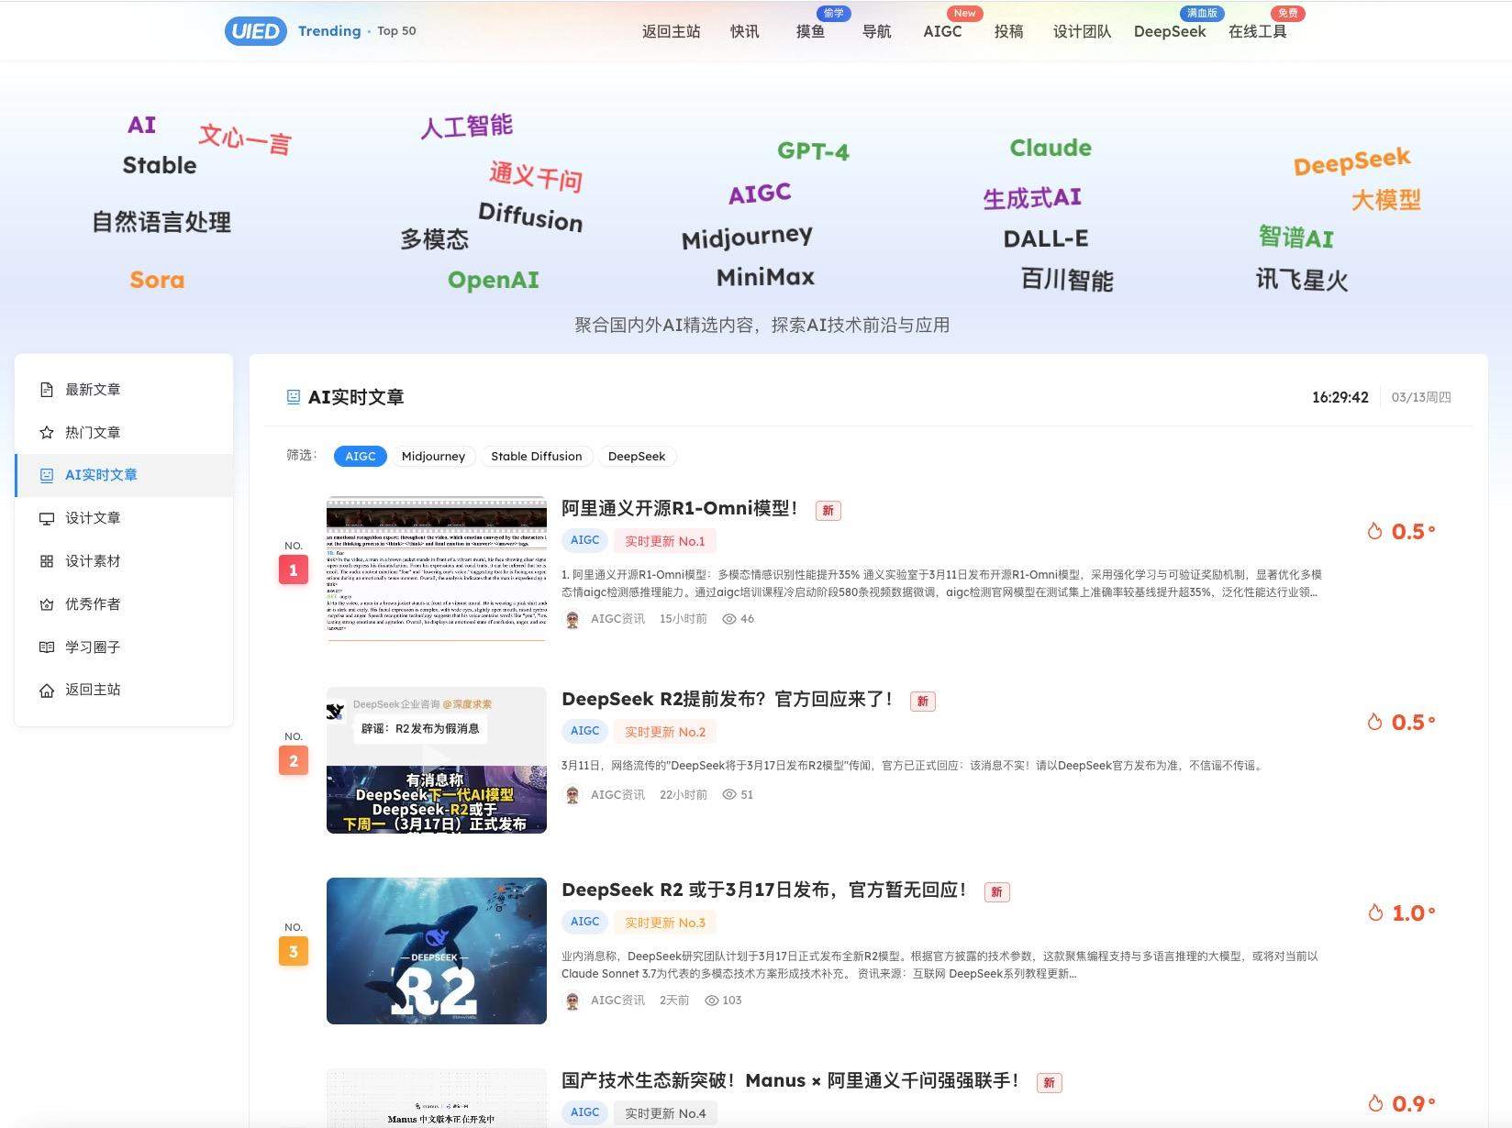Click the flame icon next to 1.0°

(x=1375, y=912)
